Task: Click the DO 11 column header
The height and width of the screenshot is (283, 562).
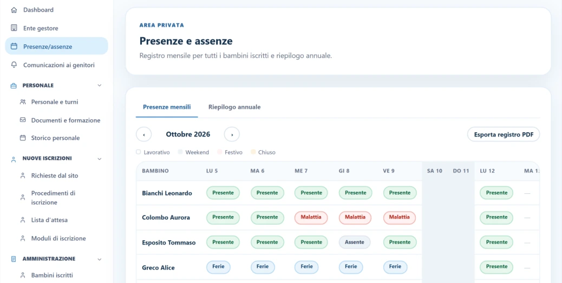Action: click(461, 171)
